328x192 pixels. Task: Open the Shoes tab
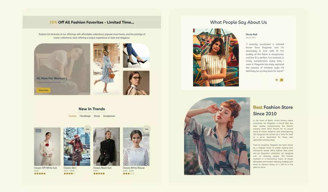coord(97,116)
